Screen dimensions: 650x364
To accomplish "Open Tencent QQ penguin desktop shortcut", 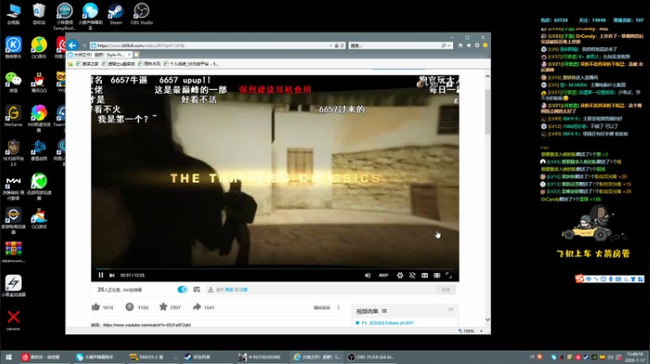I will [39, 81].
